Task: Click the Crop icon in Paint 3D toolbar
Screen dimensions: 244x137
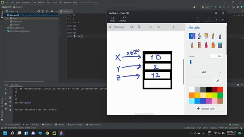Action: [x=132, y=27]
